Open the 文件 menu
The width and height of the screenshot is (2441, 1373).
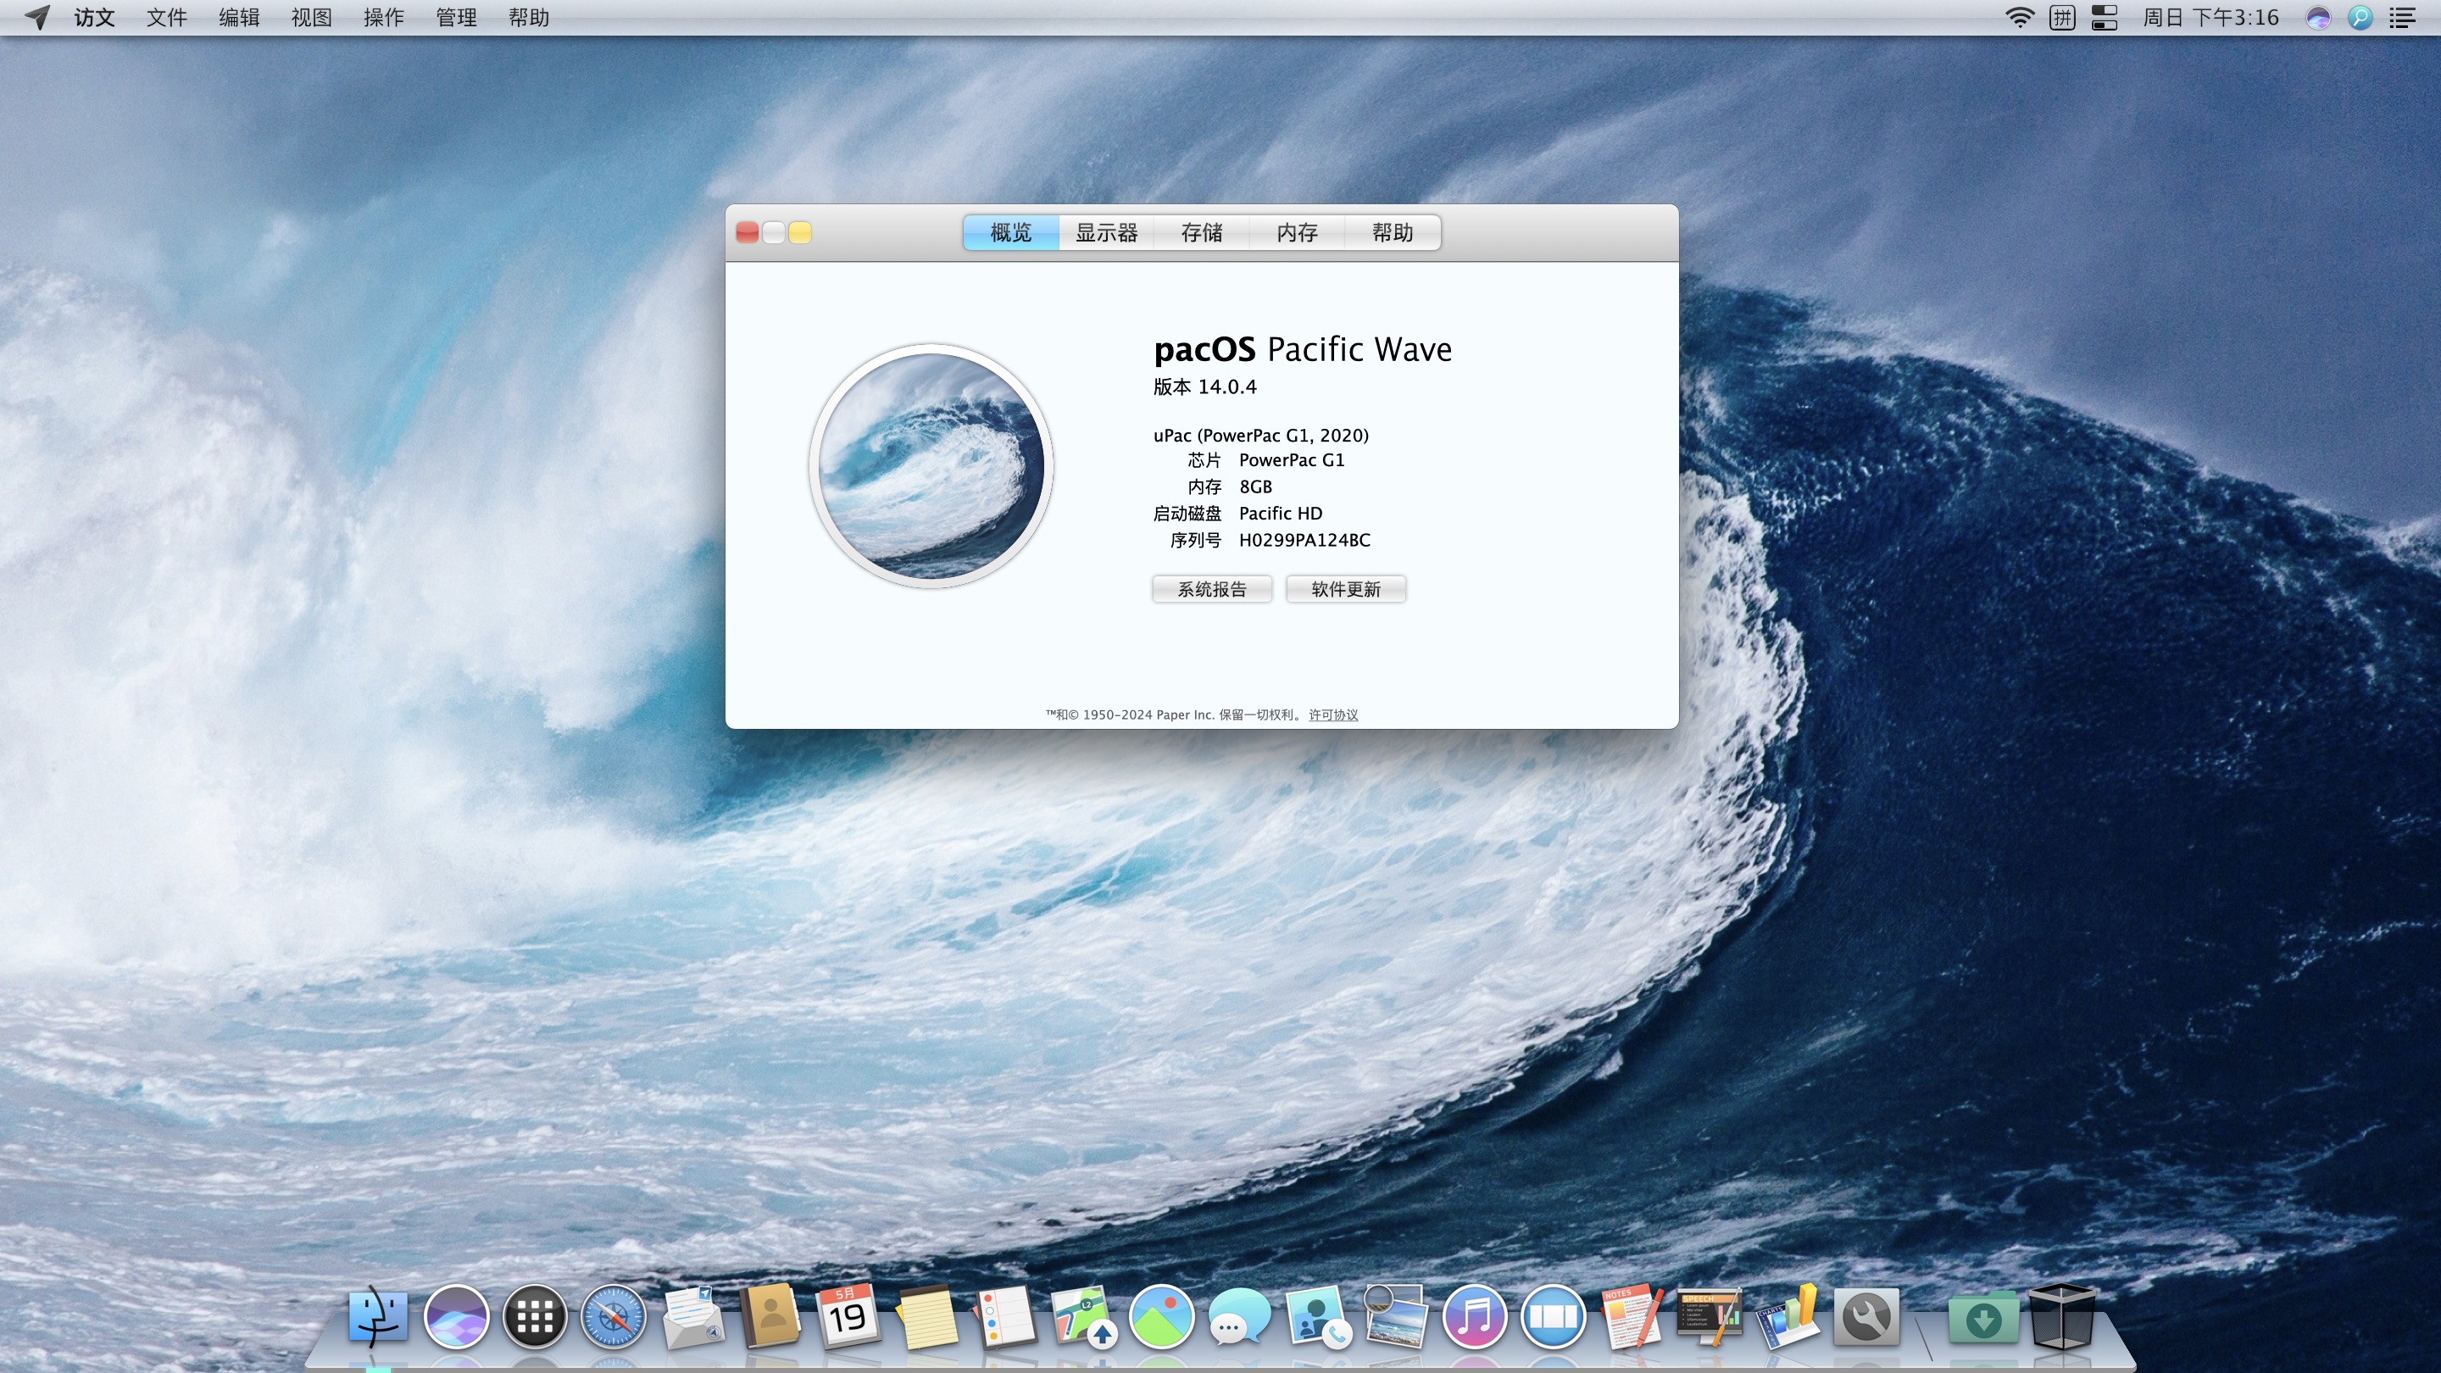[x=167, y=18]
